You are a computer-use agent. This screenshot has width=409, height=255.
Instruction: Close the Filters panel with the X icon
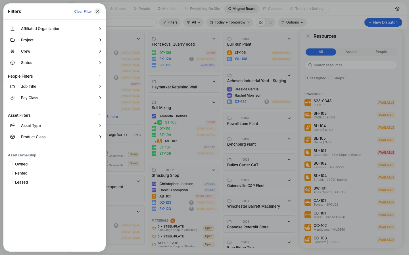pyautogui.click(x=98, y=11)
